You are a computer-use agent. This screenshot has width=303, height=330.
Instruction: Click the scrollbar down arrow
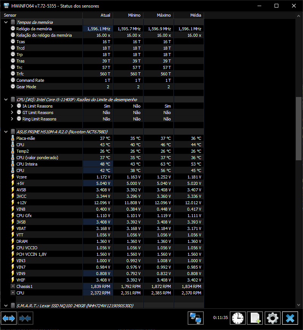[298, 305]
